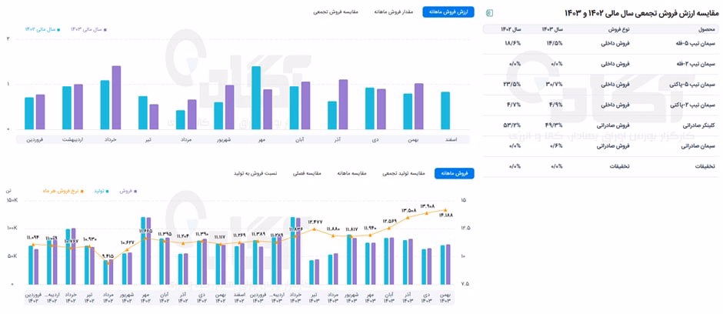Click the اسفند ۱۴۰۲ label on lower axis
723x314 pixels.
click(239, 297)
